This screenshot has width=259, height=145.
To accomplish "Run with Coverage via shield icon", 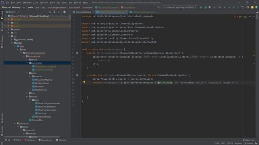I will click(210, 7).
